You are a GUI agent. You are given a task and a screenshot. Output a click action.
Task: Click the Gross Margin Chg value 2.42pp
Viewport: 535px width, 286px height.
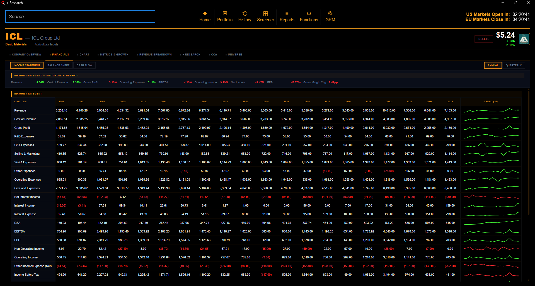[x=333, y=83]
